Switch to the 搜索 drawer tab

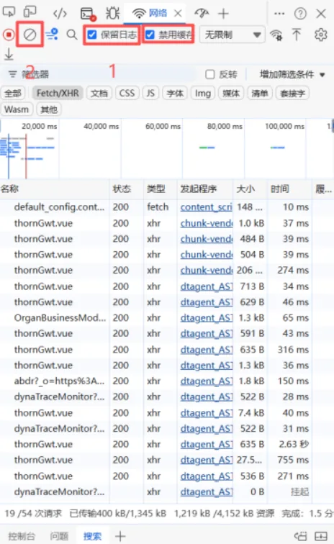[92, 536]
